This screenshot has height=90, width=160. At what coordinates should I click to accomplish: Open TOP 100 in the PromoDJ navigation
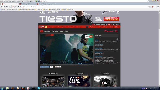tap(91, 27)
